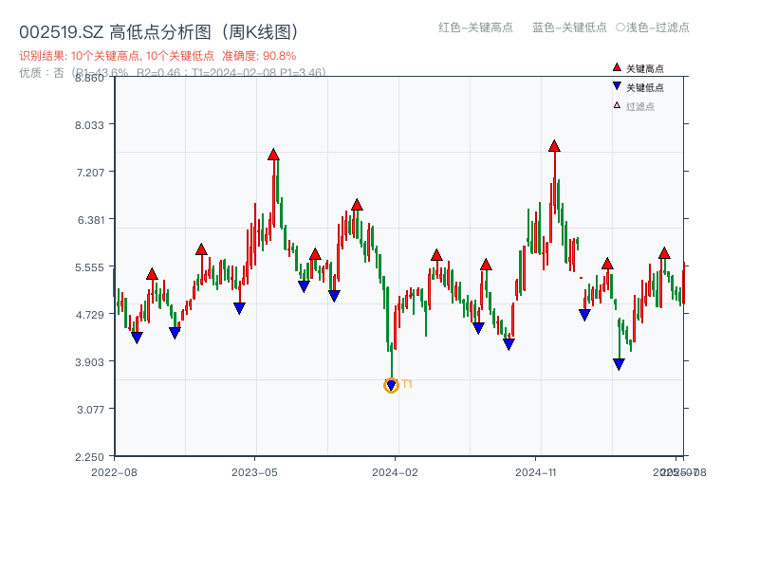Click the y-axis label 8.033

pyautogui.click(x=89, y=125)
